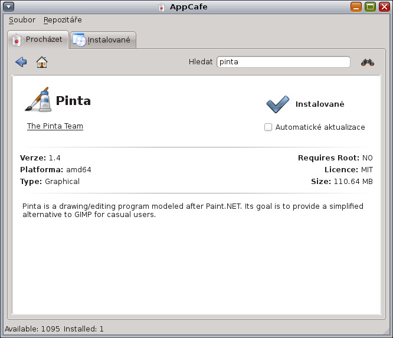The image size is (393, 338).
Task: Click the Instalované status button
Action: pyautogui.click(x=320, y=104)
